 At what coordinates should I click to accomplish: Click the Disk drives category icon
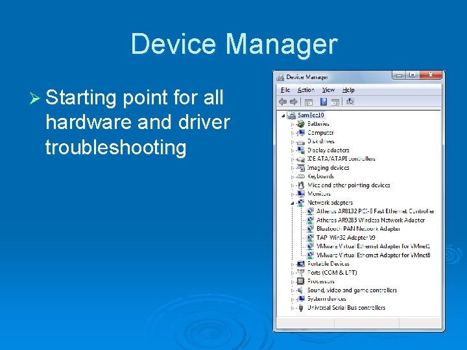pyautogui.click(x=301, y=142)
